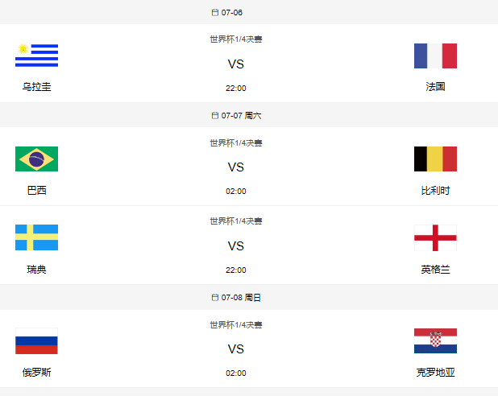The width and height of the screenshot is (498, 396).
Task: Open the Sweden flag icon
Action: (36, 237)
